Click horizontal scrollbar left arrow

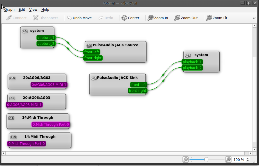[x=3, y=153]
